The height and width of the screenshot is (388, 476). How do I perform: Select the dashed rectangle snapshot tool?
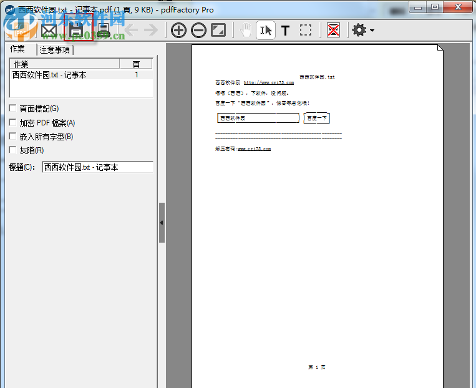point(306,30)
